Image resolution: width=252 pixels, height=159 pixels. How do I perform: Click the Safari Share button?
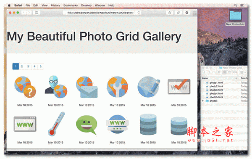point(170,13)
